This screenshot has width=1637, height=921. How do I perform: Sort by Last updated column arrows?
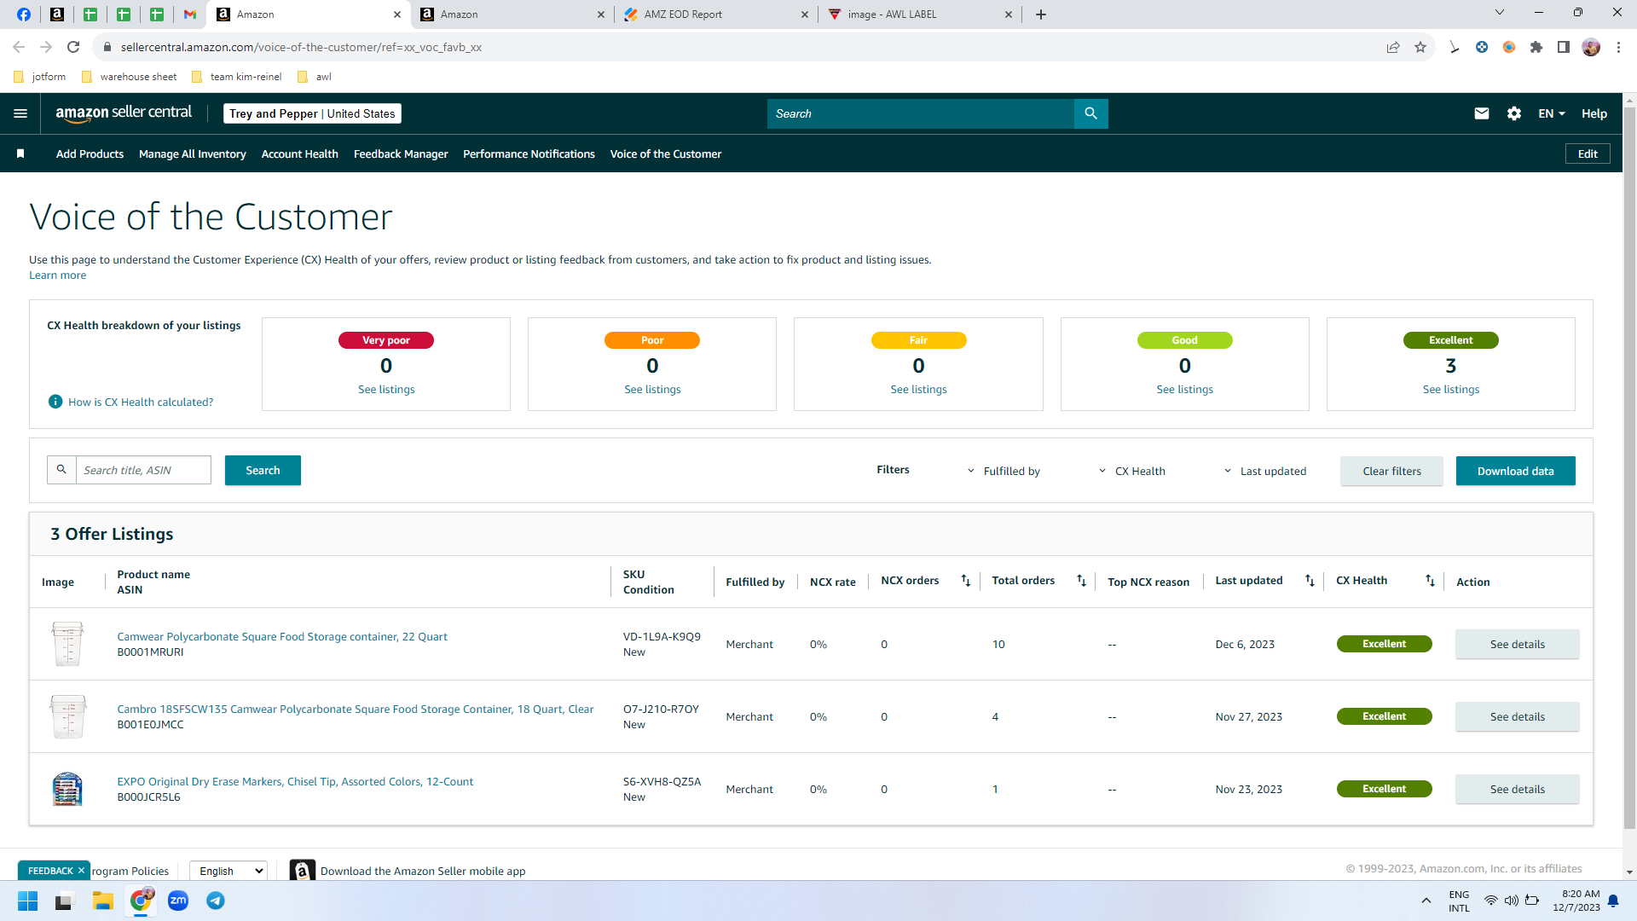tap(1310, 581)
